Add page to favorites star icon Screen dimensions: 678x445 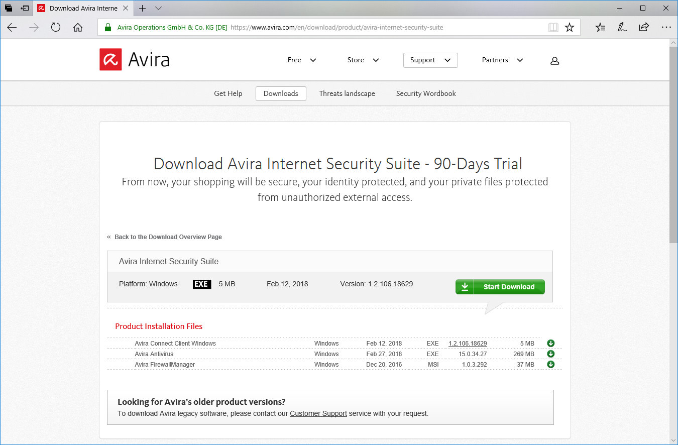(569, 28)
